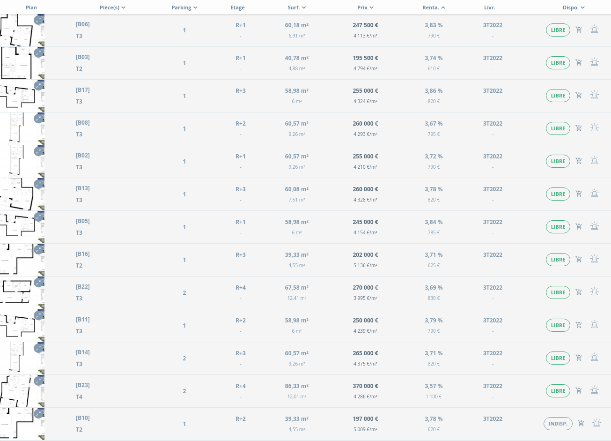611x441 pixels.
Task: Sort by the Renta. column header
Action: (434, 7)
